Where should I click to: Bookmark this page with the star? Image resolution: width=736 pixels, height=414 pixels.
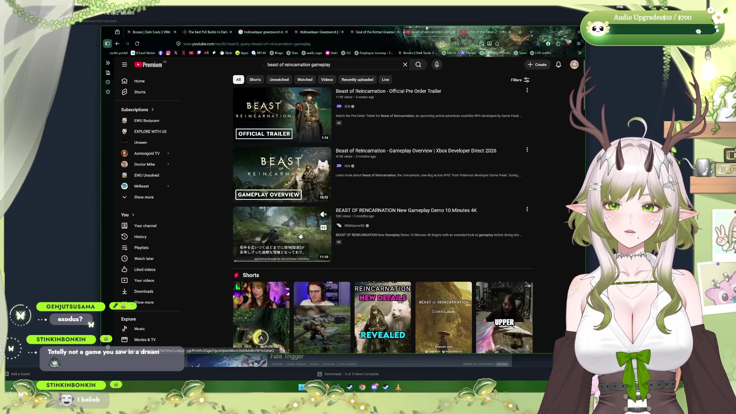[497, 44]
